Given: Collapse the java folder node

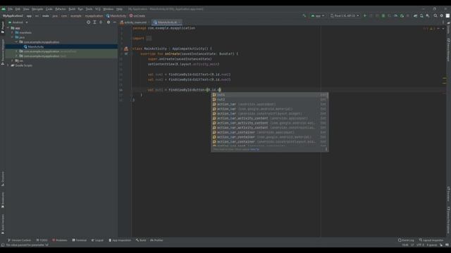Looking at the screenshot, I should coord(13,37).
